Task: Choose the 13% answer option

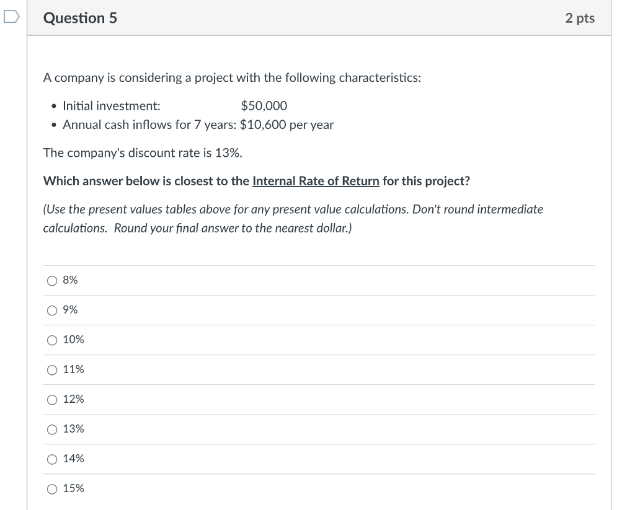Action: tap(52, 429)
